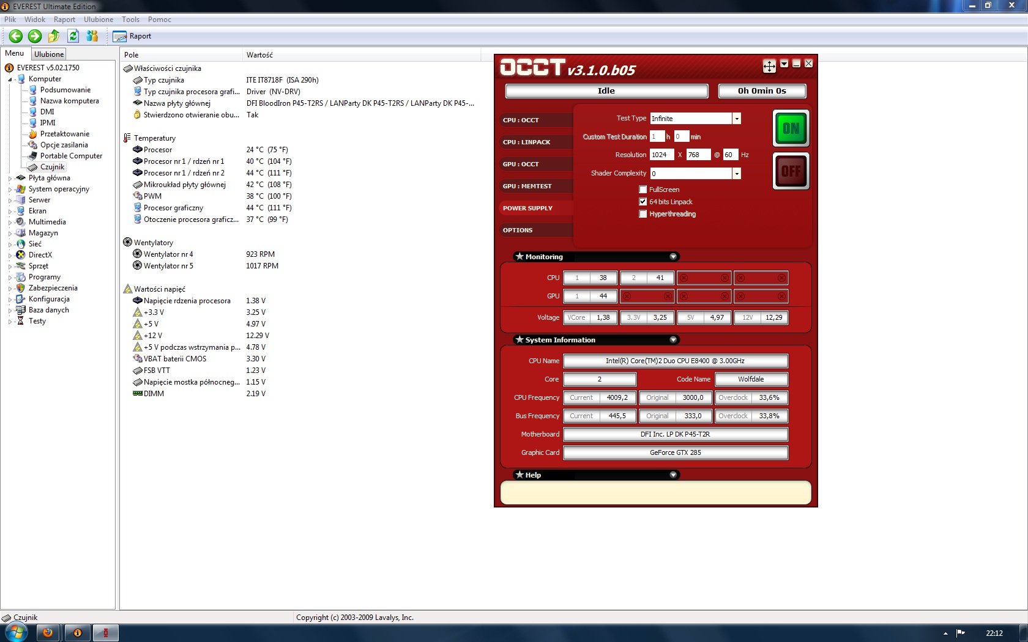
Task: Select Portable Computer in the tree
Action: point(71,156)
